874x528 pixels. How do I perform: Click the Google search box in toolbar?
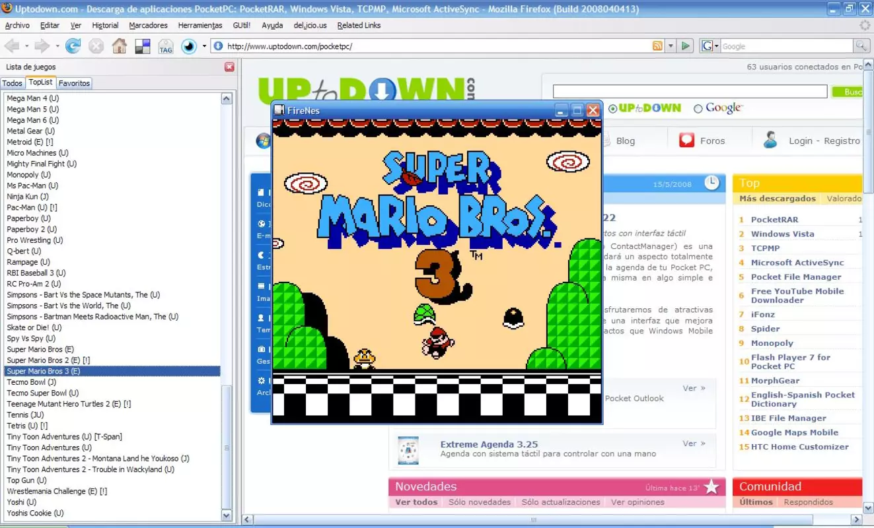(786, 46)
